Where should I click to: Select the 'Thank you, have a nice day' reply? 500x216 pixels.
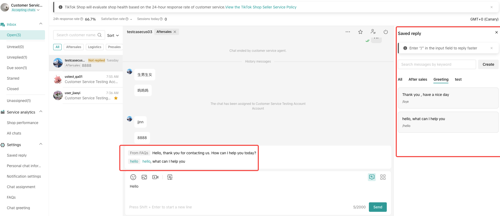click(x=448, y=98)
